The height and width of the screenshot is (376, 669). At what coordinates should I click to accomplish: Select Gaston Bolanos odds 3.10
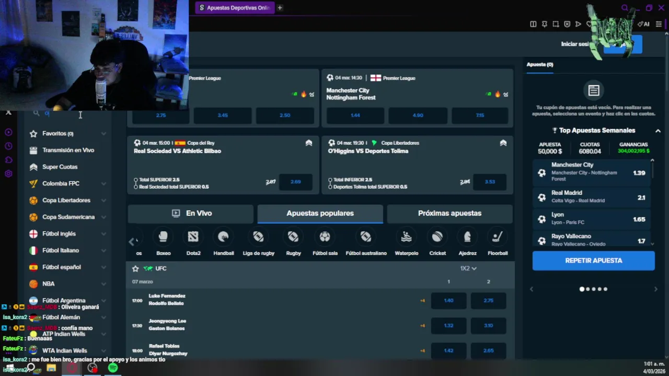point(488,325)
